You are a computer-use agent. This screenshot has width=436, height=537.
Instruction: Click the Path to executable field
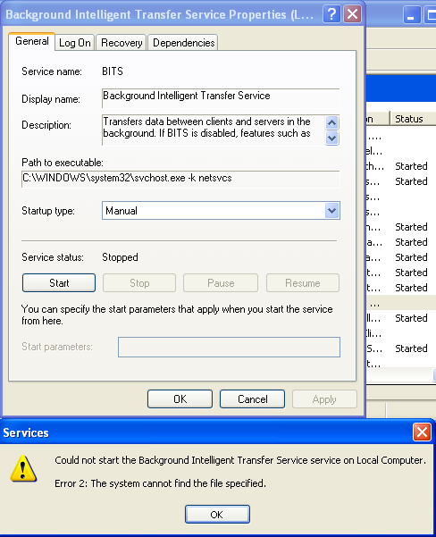pos(180,179)
